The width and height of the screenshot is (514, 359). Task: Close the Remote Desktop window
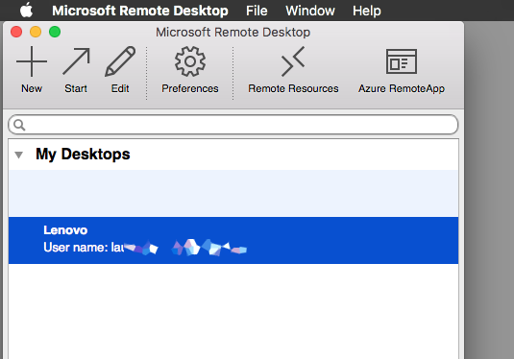(x=16, y=32)
